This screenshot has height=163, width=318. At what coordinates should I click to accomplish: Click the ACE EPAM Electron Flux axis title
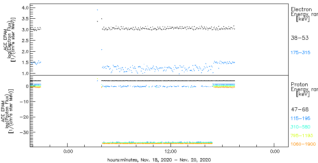coord(9,39)
